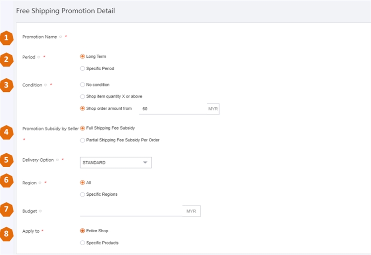Click info icon next to Promotion Name

point(60,37)
